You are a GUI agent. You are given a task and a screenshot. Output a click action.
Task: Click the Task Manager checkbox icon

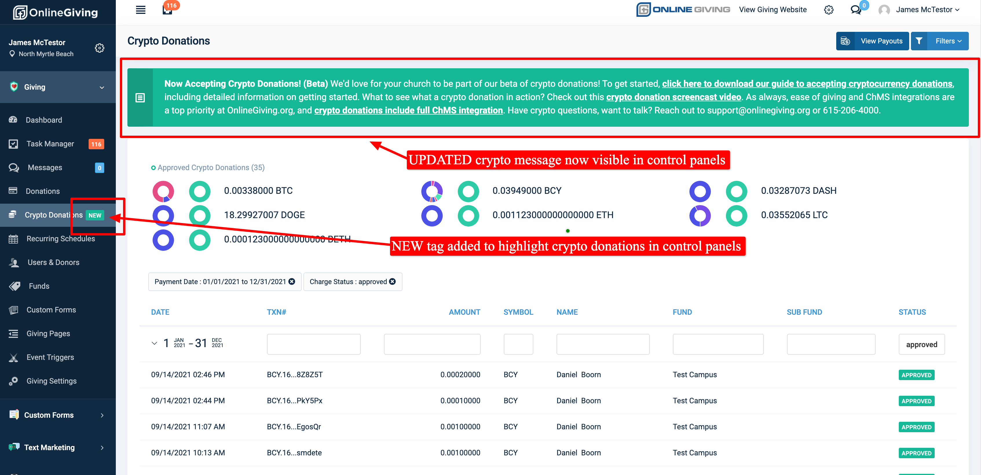(x=13, y=144)
